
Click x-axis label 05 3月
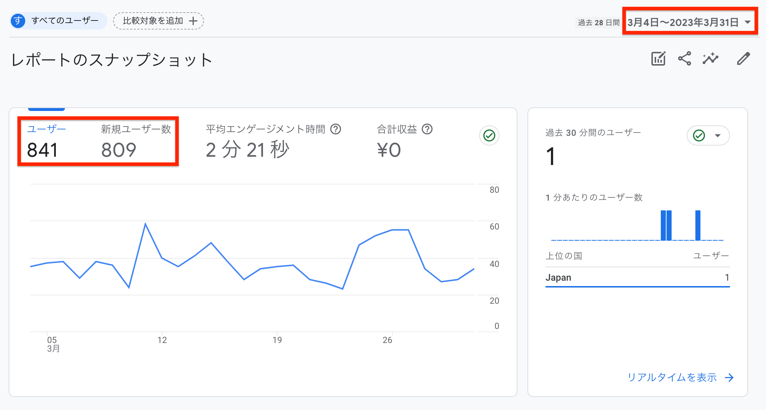[x=53, y=344]
